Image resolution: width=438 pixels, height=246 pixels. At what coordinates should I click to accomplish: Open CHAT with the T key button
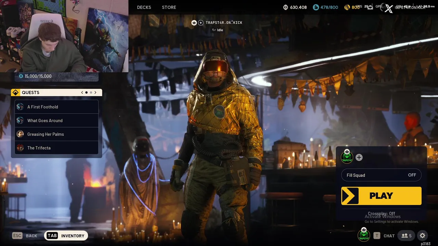(384, 236)
